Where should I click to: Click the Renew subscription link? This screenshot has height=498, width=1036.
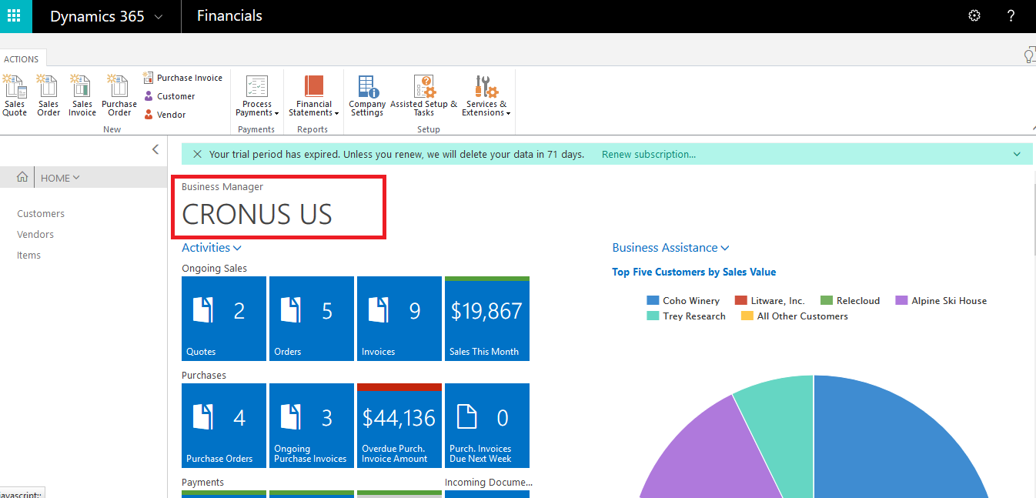coord(649,154)
